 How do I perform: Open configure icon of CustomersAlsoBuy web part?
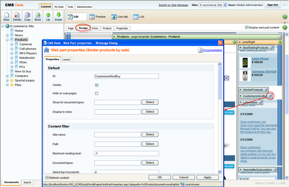[x=270, y=96]
